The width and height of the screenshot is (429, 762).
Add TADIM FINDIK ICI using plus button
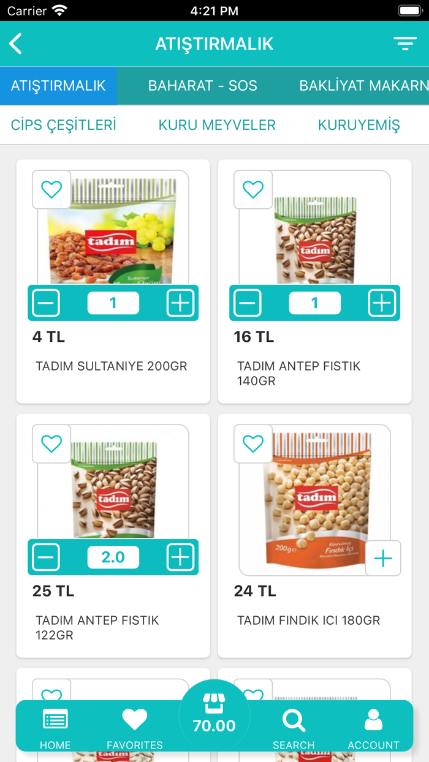point(383,558)
